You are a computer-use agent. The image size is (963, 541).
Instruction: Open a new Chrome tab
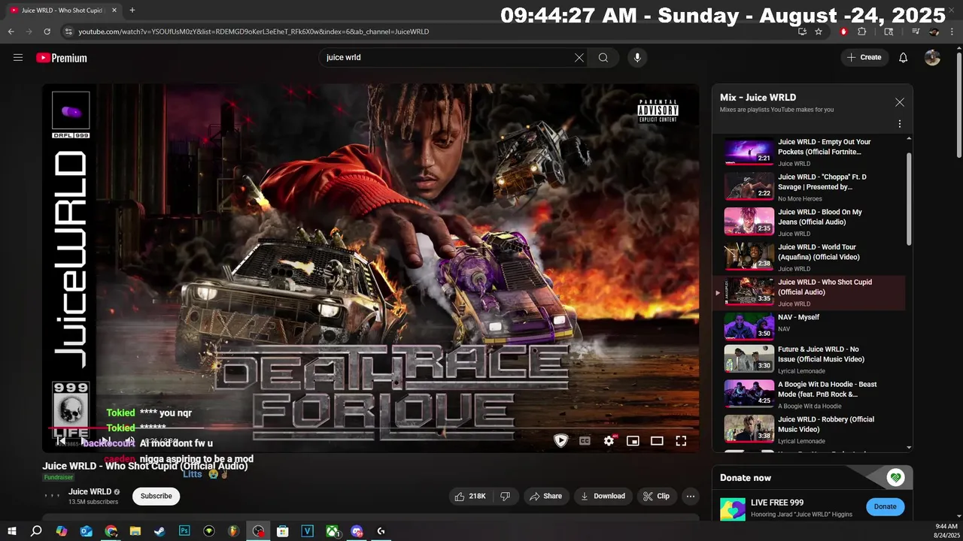(132, 11)
